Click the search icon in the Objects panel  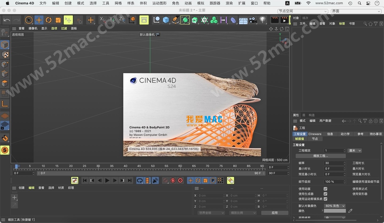[x=365, y=24]
